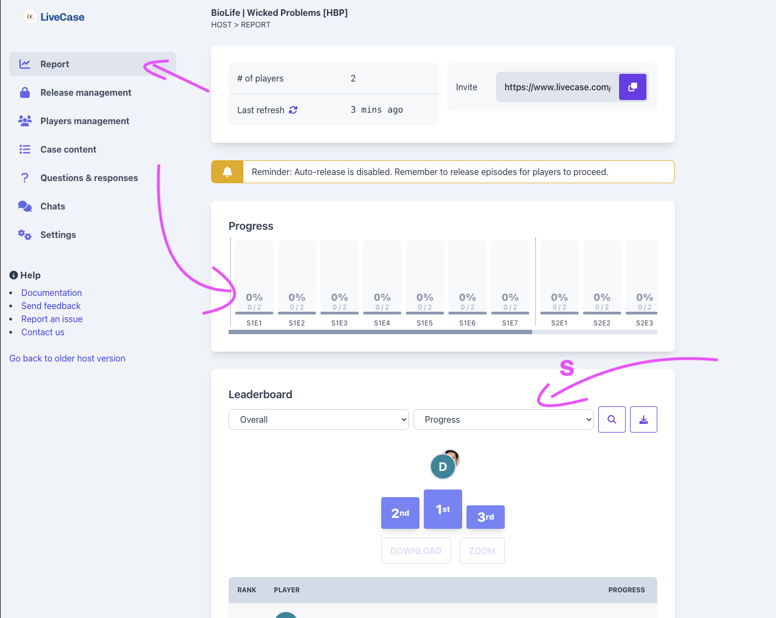Click the refresh icon next to Last refresh

(x=293, y=110)
